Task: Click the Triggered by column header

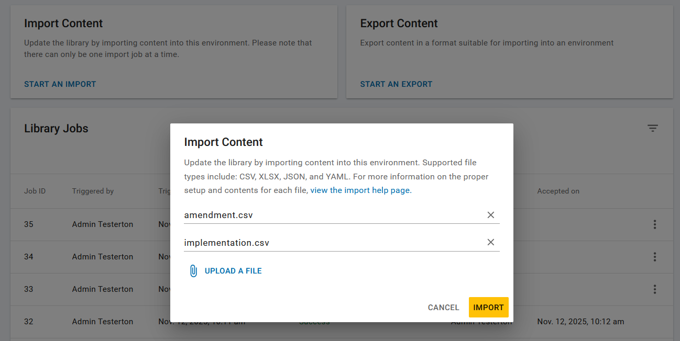Action: [93, 191]
